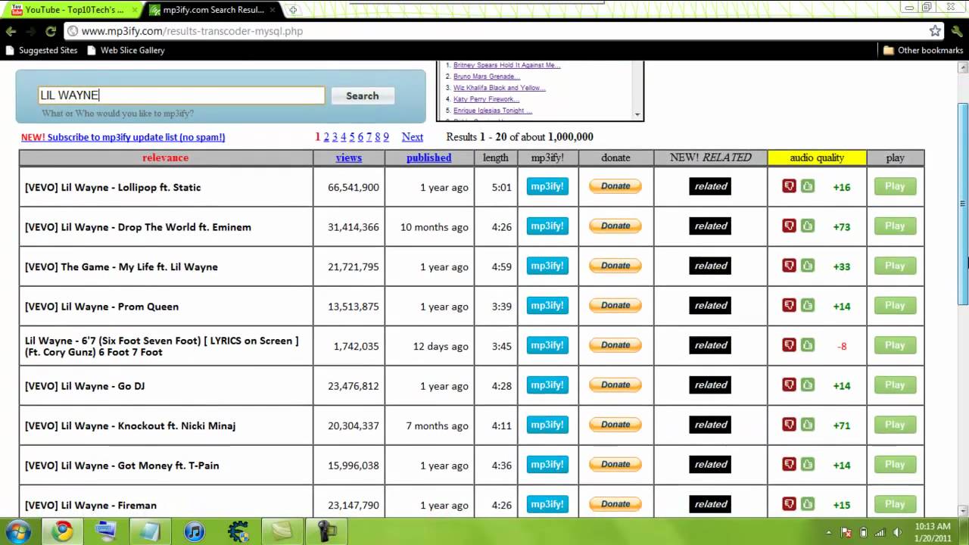
Task: Open Enrique Iglesias Tonight link
Action: tap(493, 111)
